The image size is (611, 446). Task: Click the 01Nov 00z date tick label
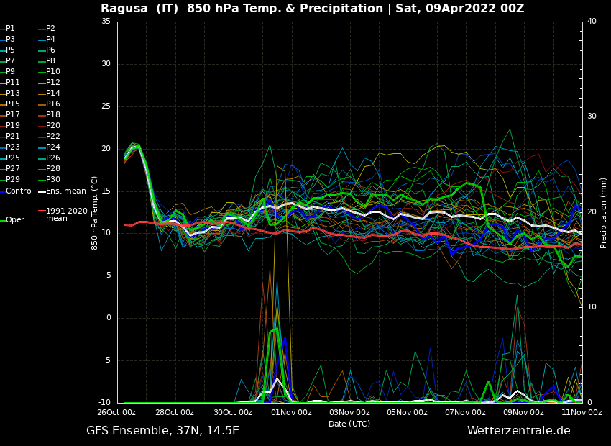pyautogui.click(x=290, y=413)
